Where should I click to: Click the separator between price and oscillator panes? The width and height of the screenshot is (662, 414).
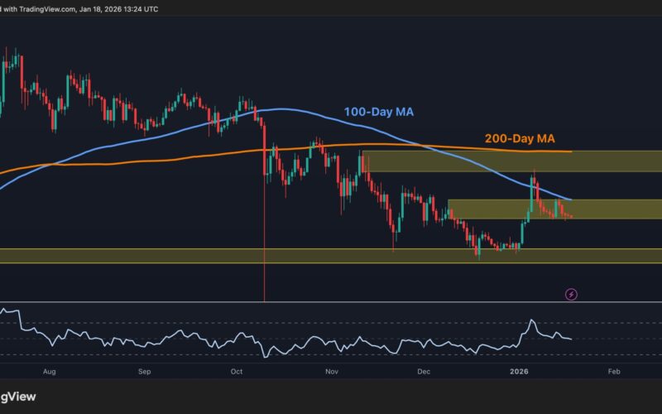coord(331,303)
